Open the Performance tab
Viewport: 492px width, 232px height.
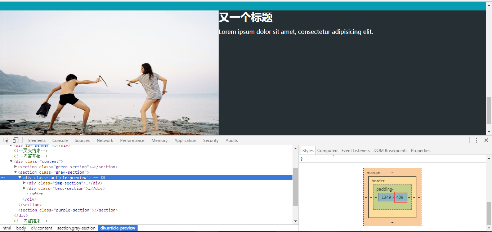(132, 140)
